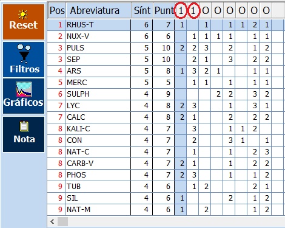
Task: Click the horizontal scrollbar left arrow
Action: point(52,221)
